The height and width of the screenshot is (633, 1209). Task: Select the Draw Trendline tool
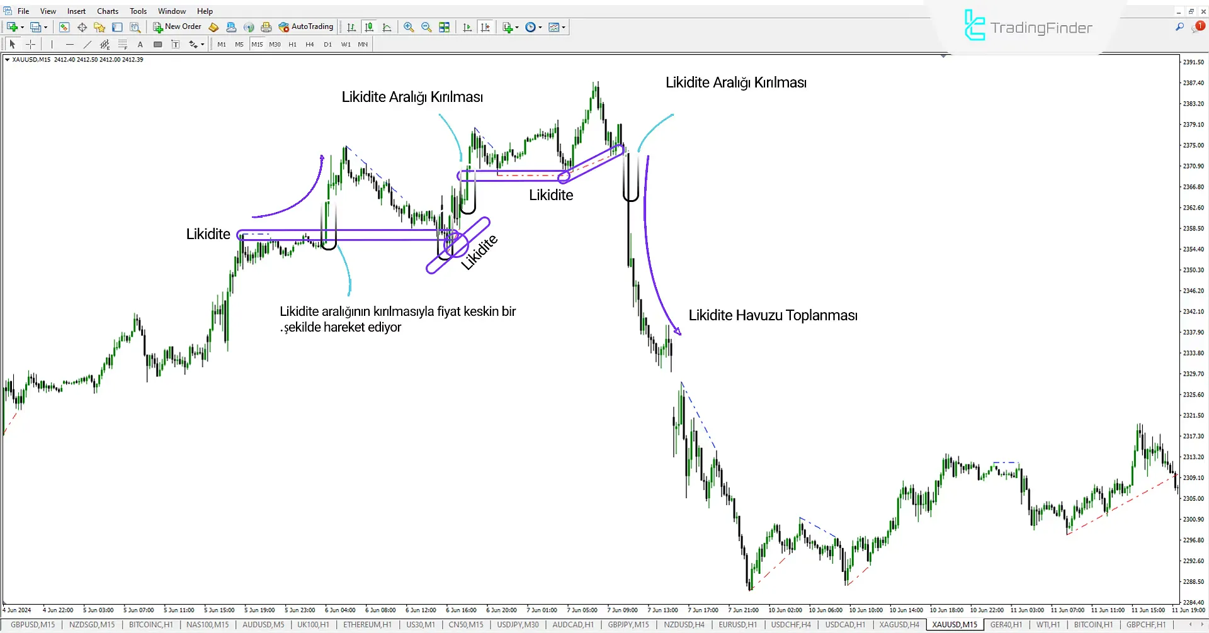87,44
